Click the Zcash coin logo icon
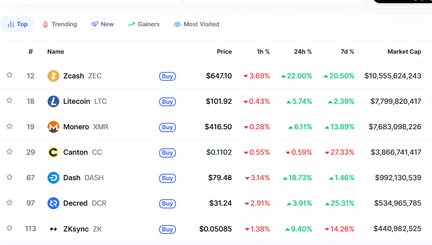 point(53,76)
